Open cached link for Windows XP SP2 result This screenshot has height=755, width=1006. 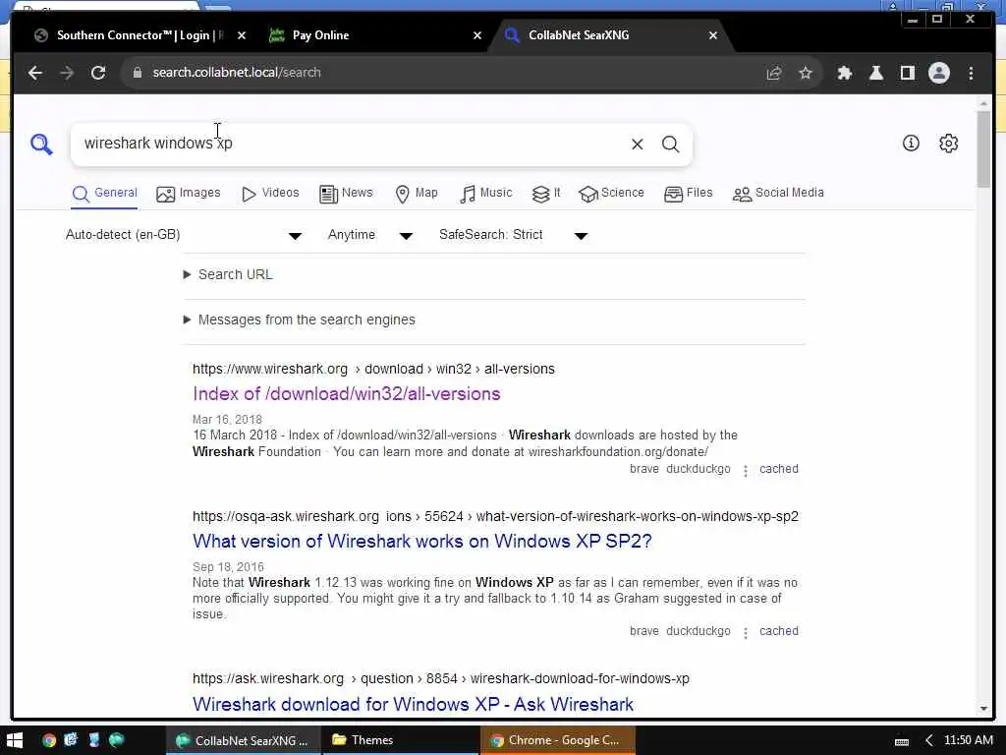tap(779, 632)
